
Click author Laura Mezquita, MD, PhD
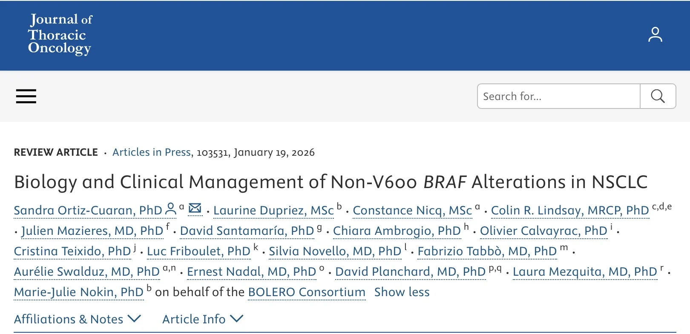585,272
